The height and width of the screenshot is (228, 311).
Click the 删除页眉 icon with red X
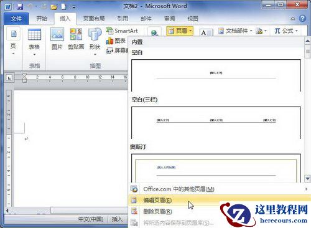click(134, 211)
